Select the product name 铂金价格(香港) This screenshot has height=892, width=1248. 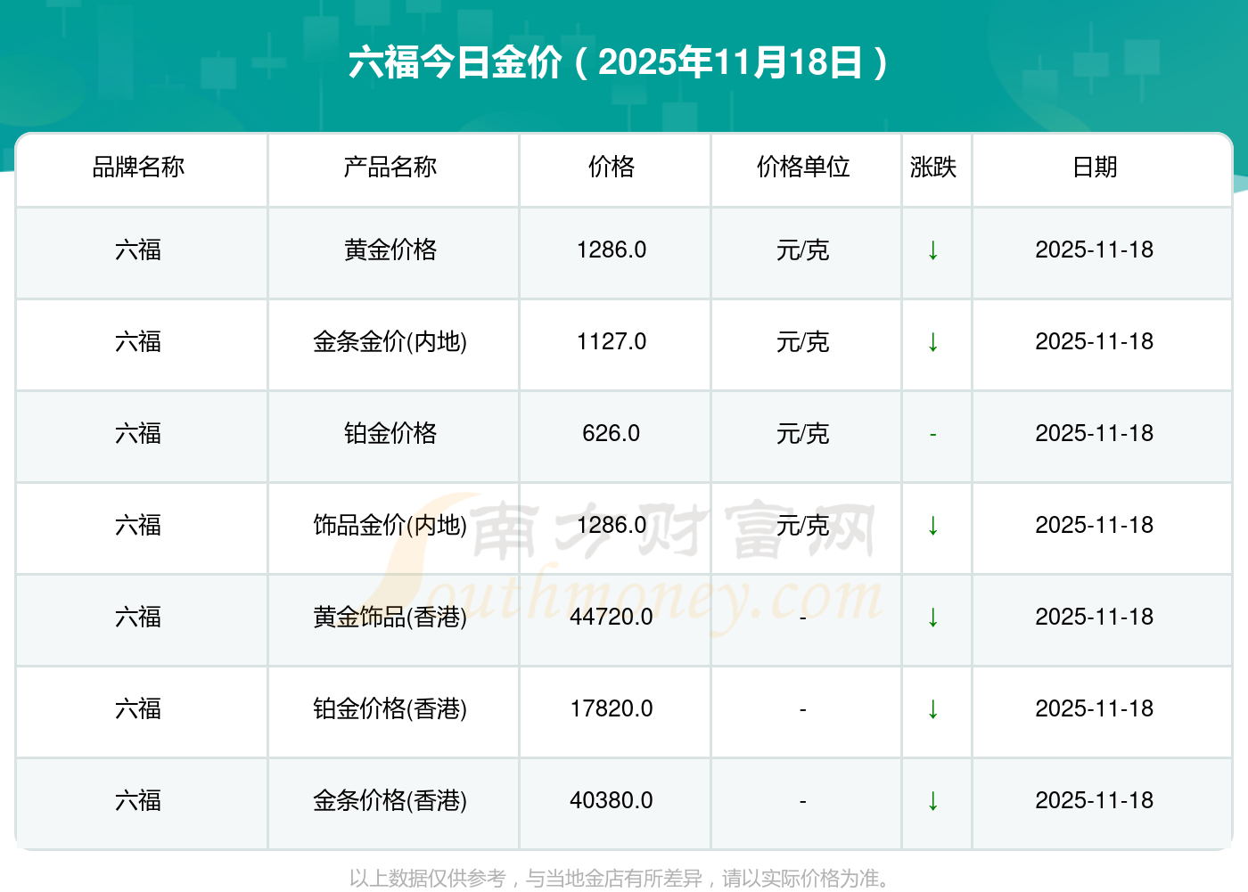click(390, 708)
